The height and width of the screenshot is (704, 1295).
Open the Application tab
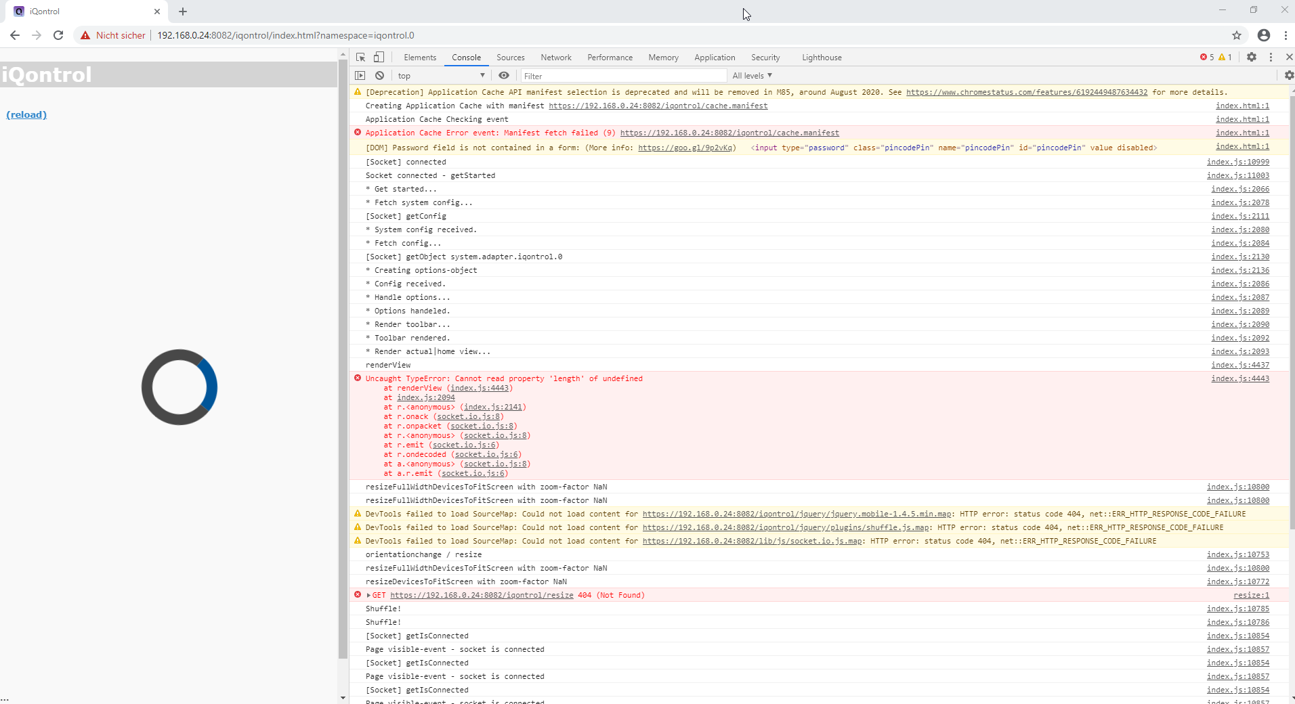(x=715, y=58)
